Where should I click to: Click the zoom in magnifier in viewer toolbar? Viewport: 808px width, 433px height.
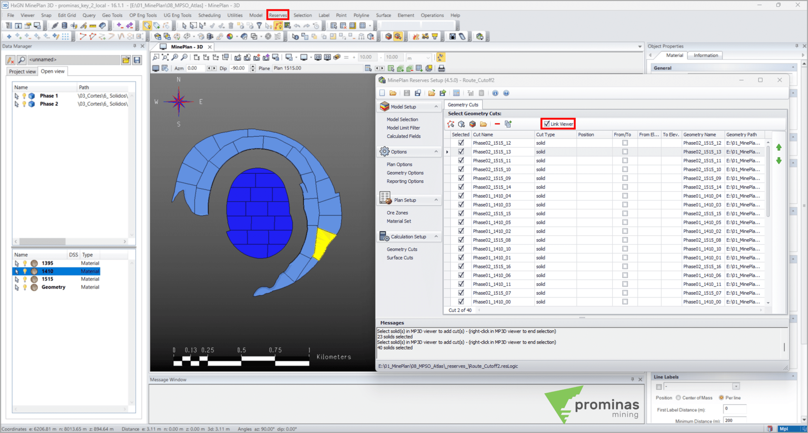pyautogui.click(x=175, y=58)
